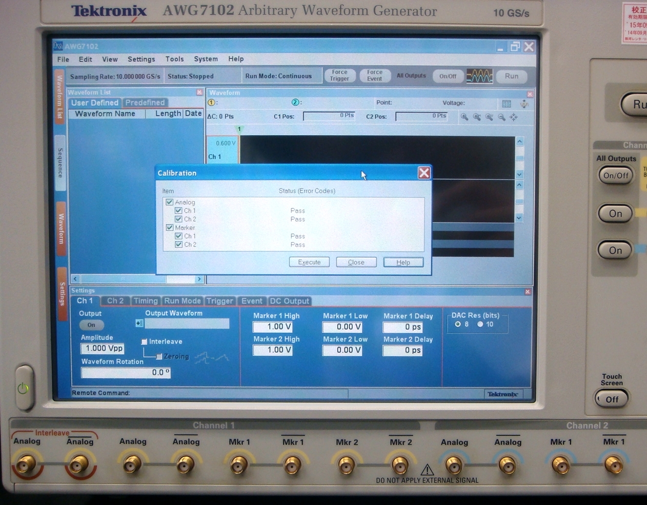This screenshot has height=505, width=647.
Task: Open the Waveform List side tab
Action: click(x=60, y=97)
